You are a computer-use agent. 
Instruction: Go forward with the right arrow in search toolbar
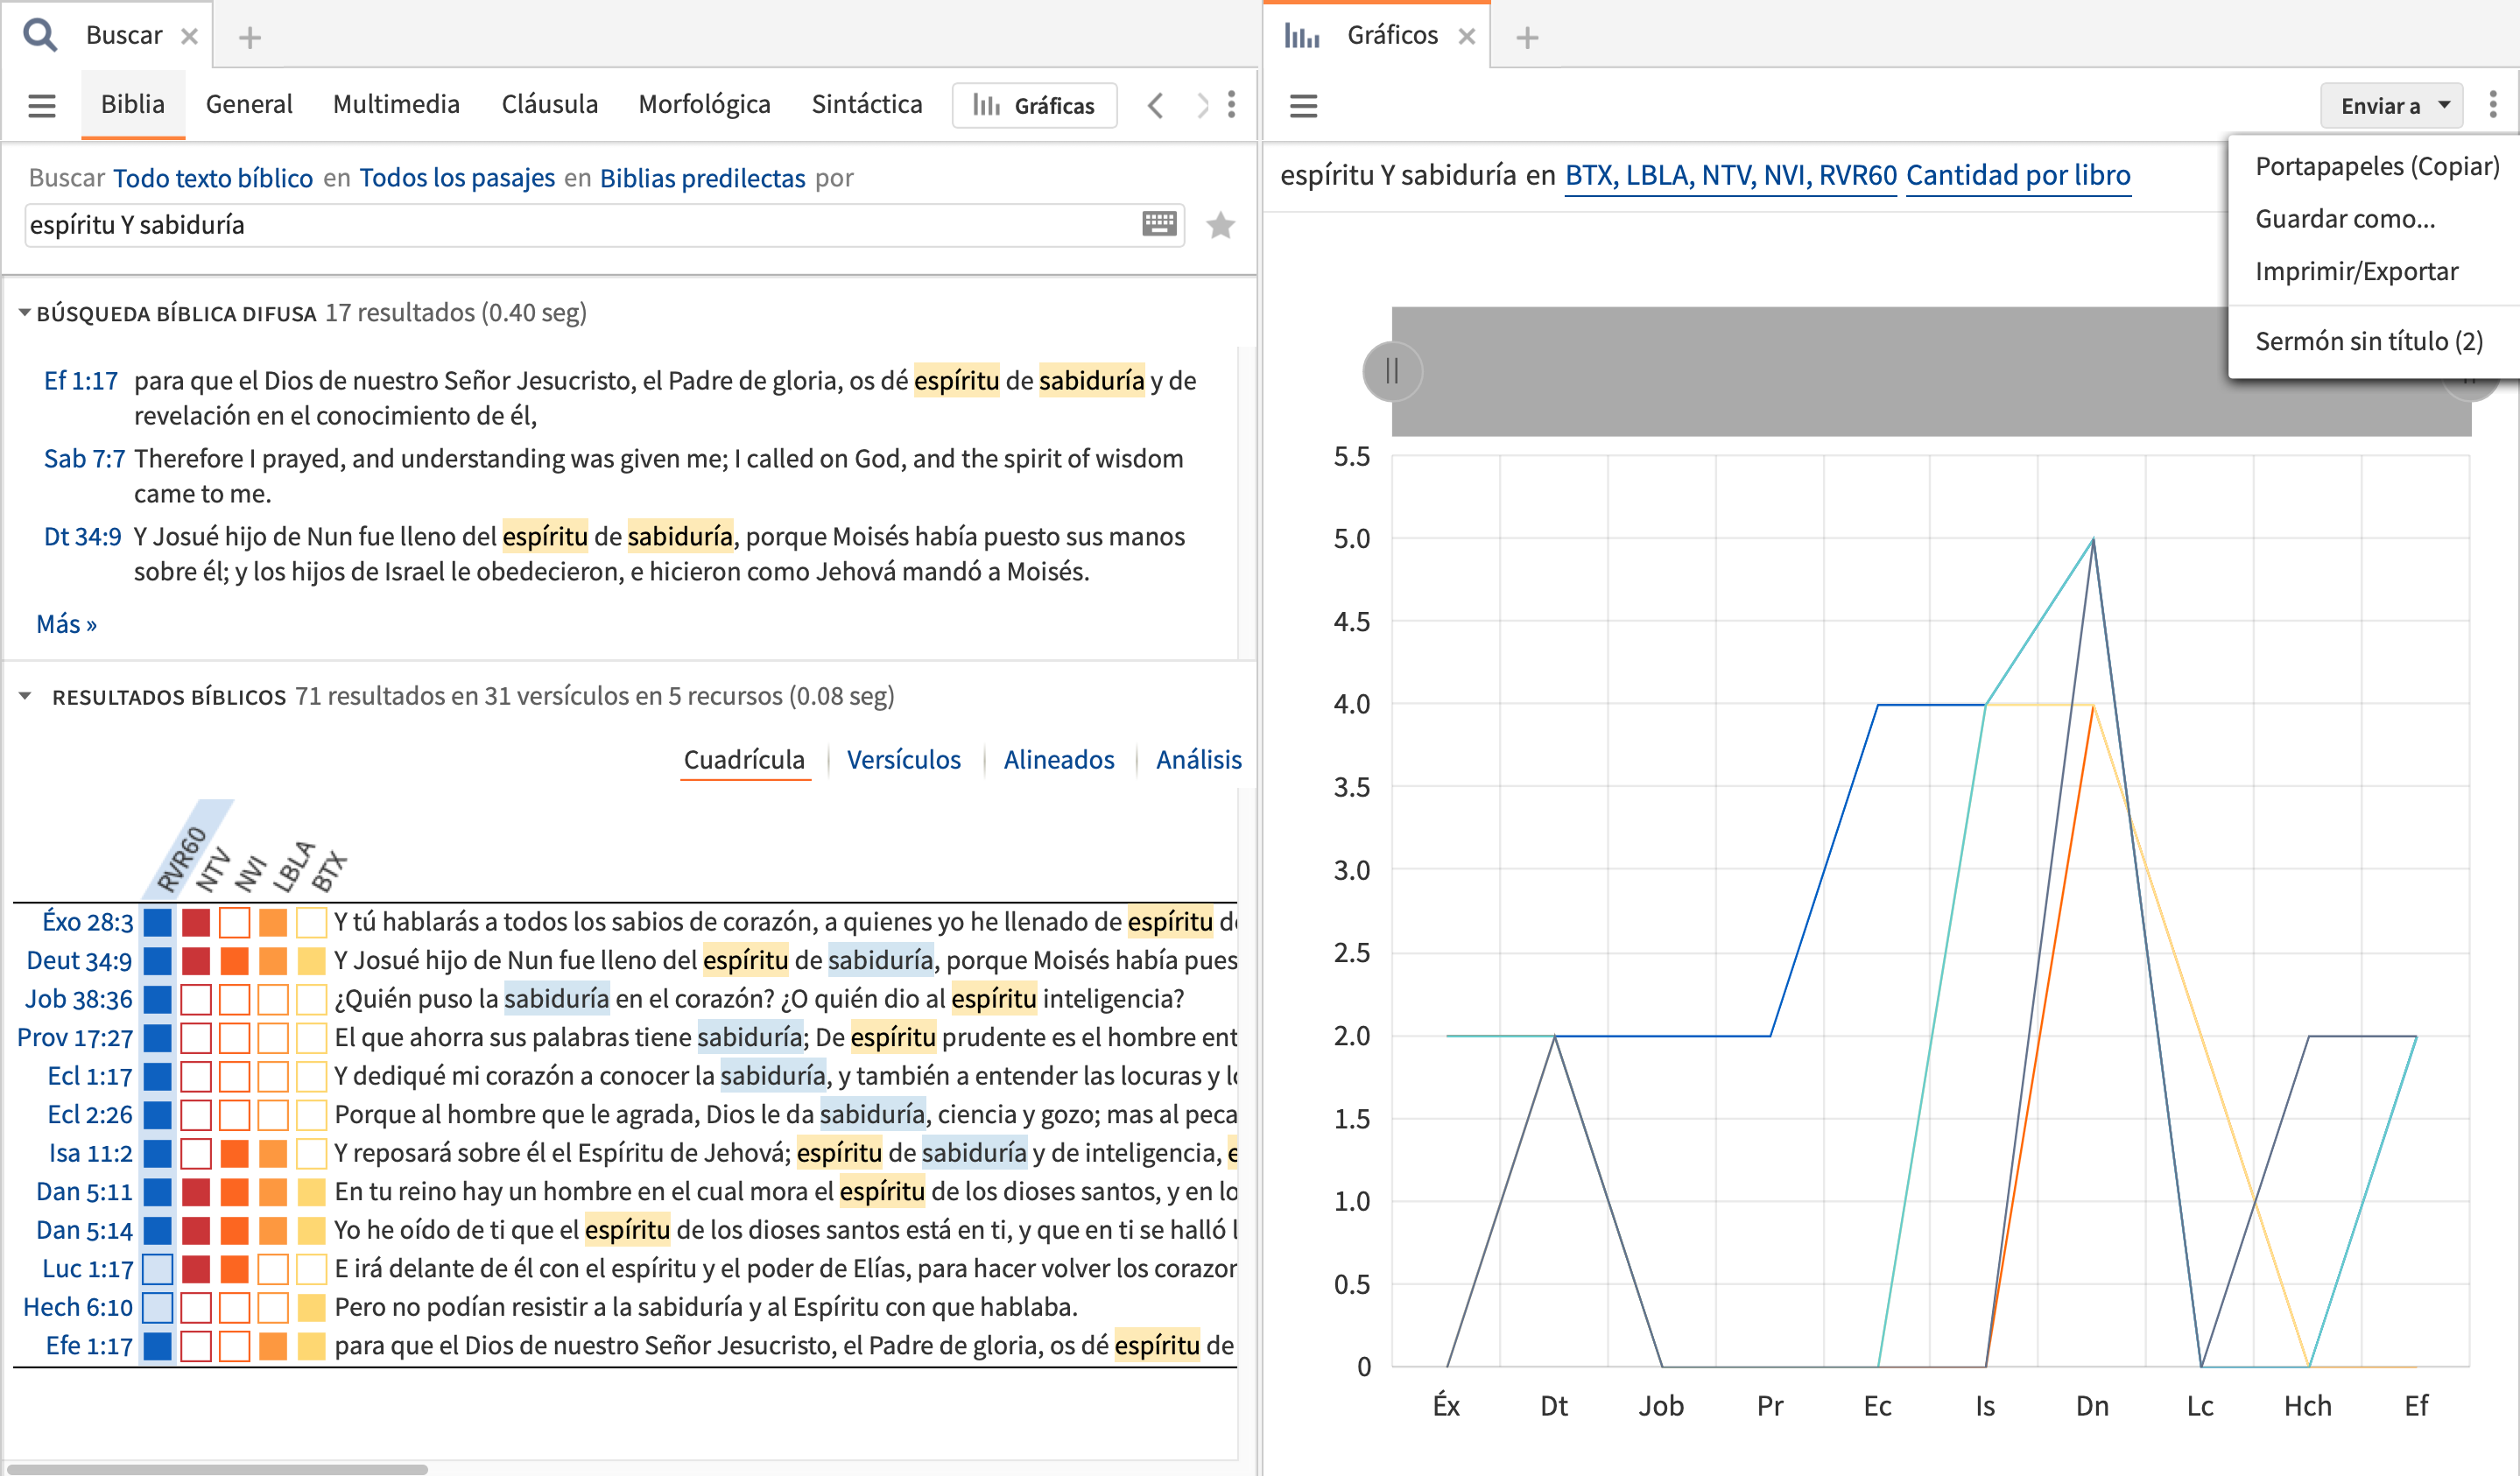(1201, 105)
